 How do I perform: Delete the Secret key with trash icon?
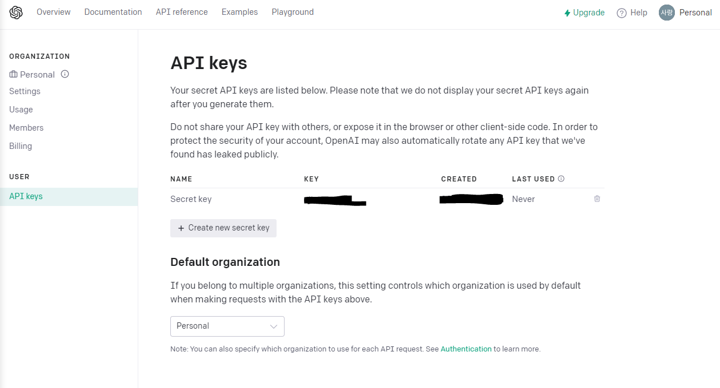point(597,199)
